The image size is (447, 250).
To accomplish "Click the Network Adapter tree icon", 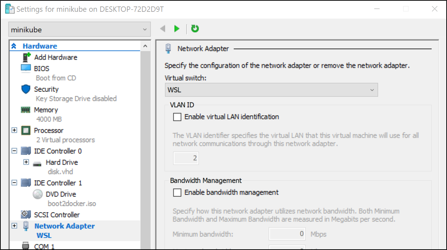I will point(26,226).
